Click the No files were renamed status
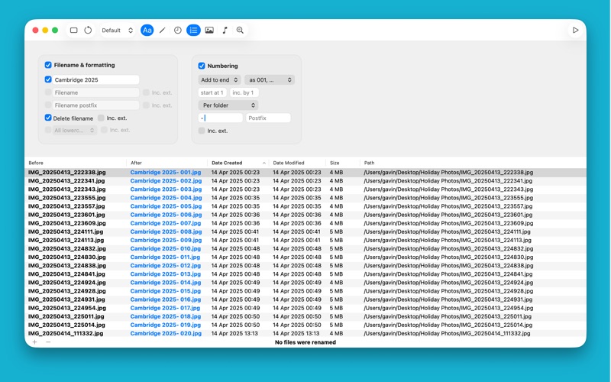The width and height of the screenshot is (611, 382). (x=305, y=342)
